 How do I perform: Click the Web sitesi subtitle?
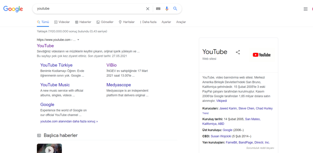[209, 59]
